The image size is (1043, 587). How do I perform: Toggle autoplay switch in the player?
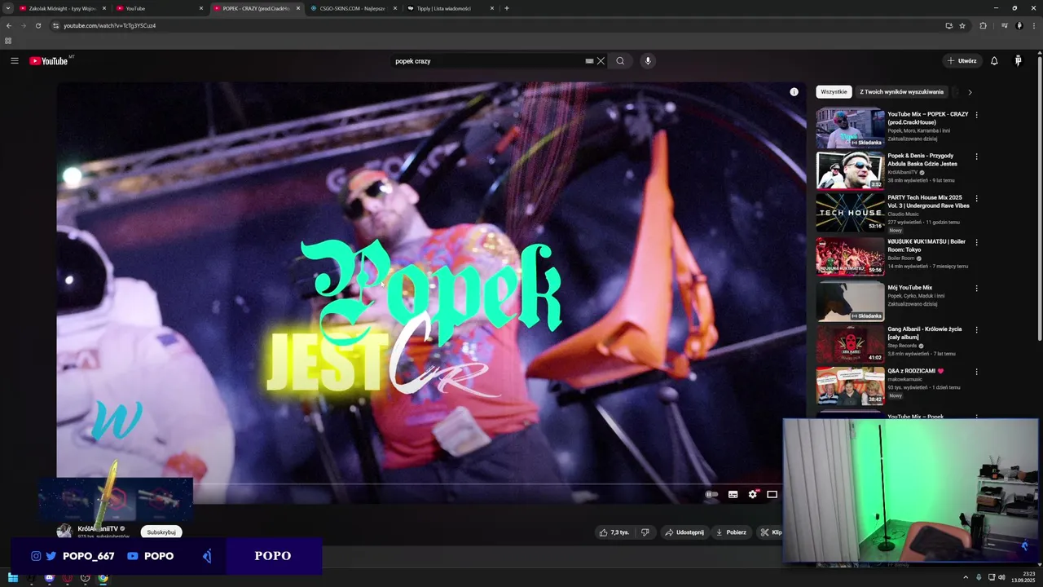711,494
